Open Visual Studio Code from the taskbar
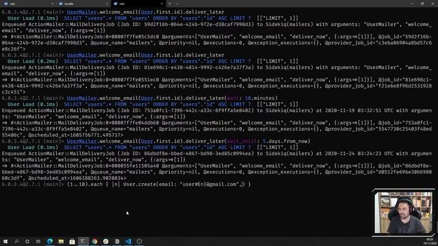Image resolution: width=438 pixels, height=246 pixels. click(x=128, y=241)
